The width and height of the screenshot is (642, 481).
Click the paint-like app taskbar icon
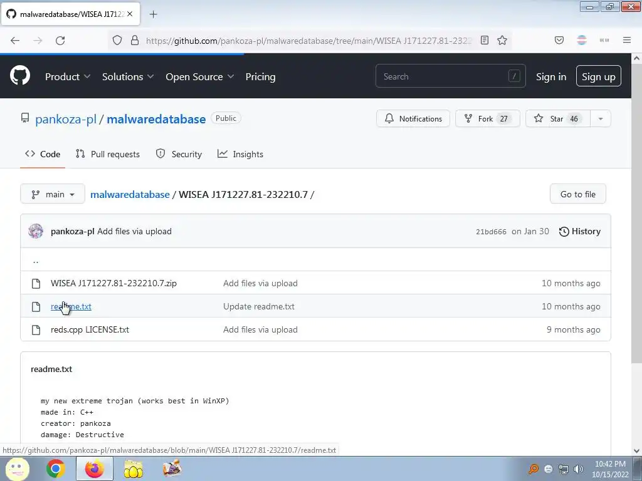tap(172, 468)
